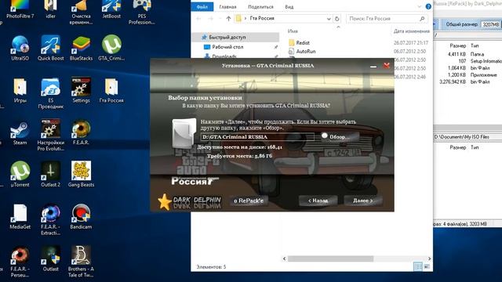This screenshot has height=282, width=502.
Task: Sort by Имя column header
Action: click(293, 31)
